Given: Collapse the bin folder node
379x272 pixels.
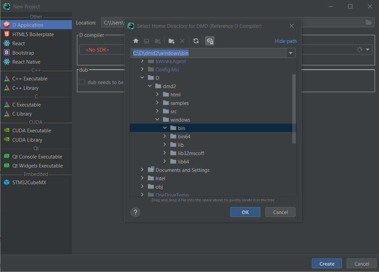Looking at the screenshot, I should click(165, 128).
